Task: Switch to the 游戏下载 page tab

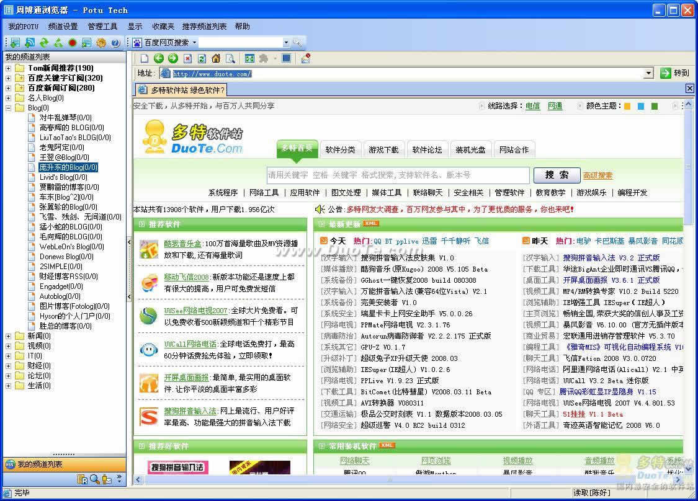Action: (x=383, y=150)
